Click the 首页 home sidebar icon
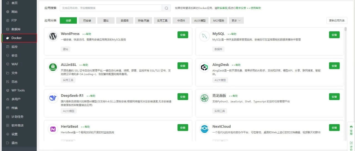Viewport: 355px width, 151px height. pos(8,3)
